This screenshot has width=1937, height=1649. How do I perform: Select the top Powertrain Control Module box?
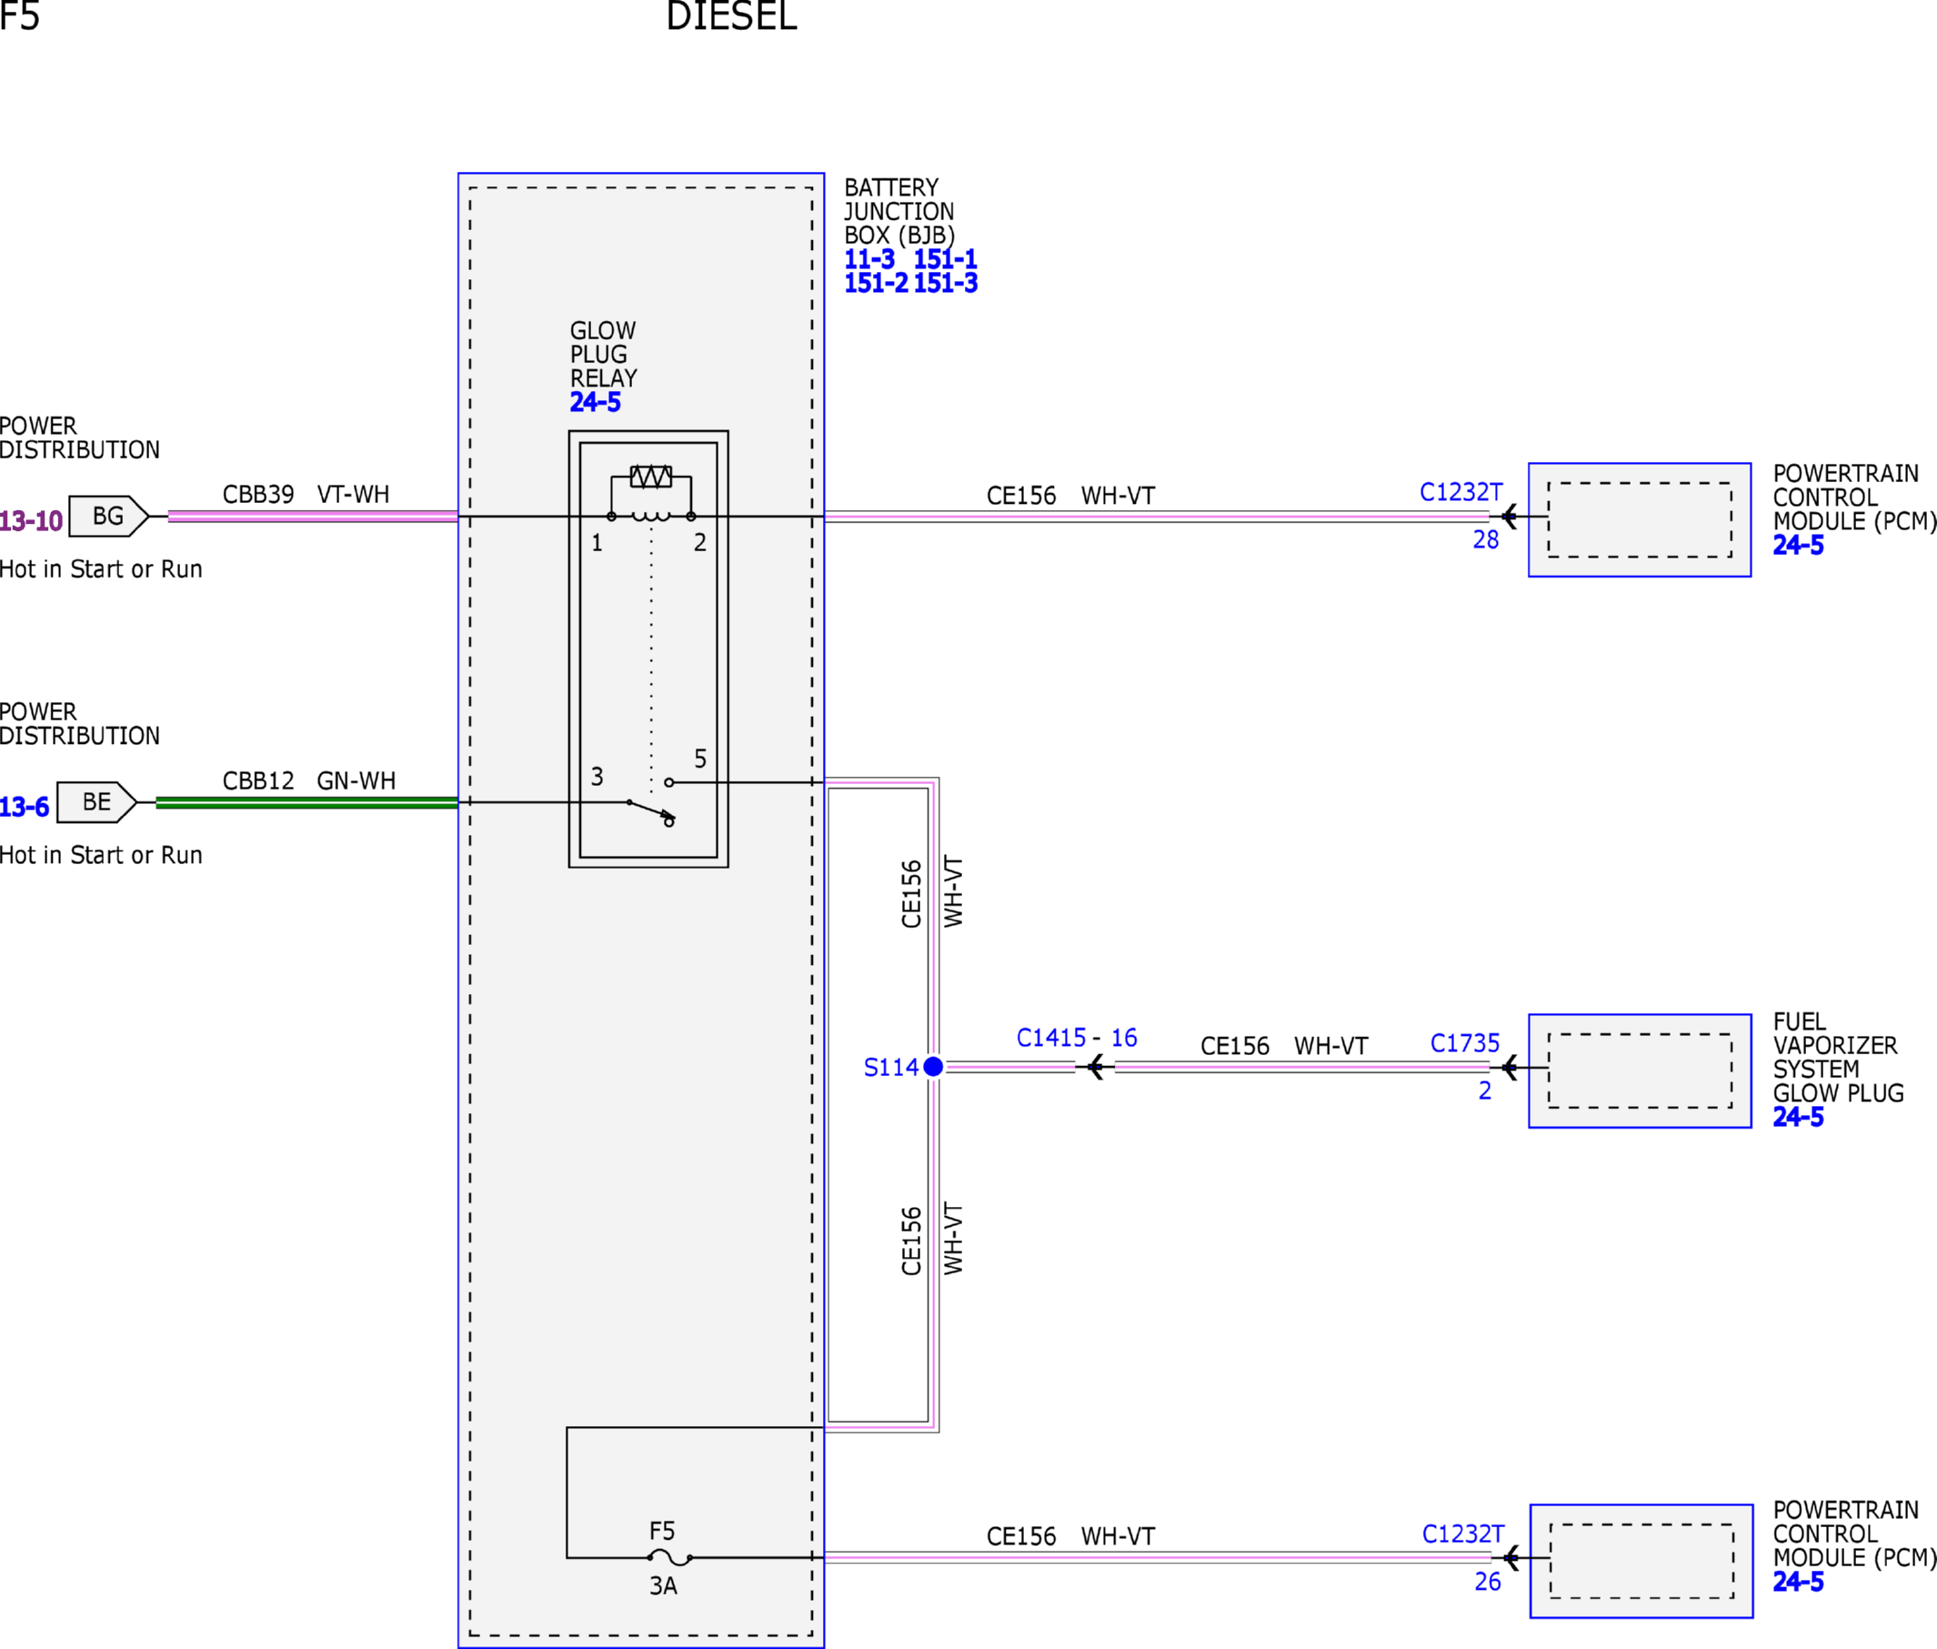coord(1640,519)
